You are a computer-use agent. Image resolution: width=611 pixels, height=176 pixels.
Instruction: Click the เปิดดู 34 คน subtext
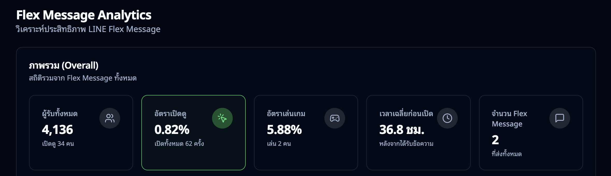(x=58, y=144)
